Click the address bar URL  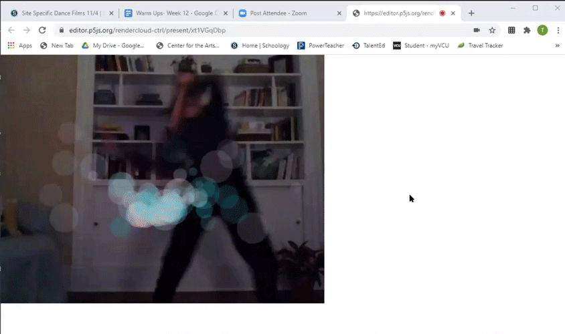pyautogui.click(x=147, y=30)
